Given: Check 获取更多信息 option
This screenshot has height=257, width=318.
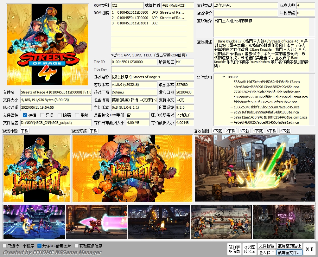Looking at the screenshot, I should pos(76,246).
